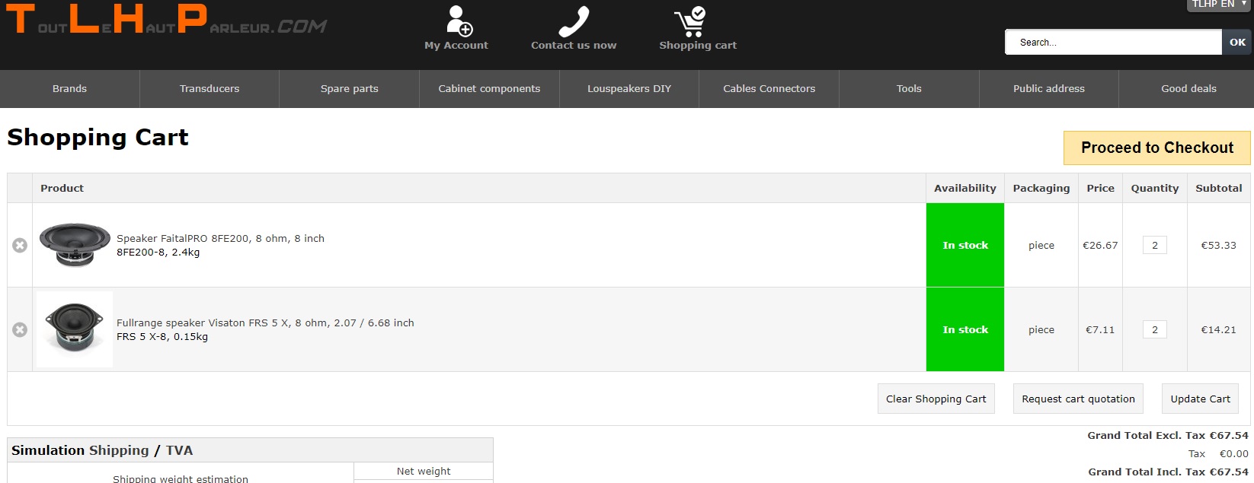Click the In stock cell for Visaton
The width and height of the screenshot is (1254, 483).
pyautogui.click(x=965, y=329)
